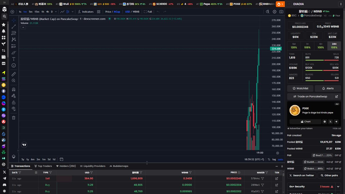Open the Bubblemaps tab

(119, 166)
